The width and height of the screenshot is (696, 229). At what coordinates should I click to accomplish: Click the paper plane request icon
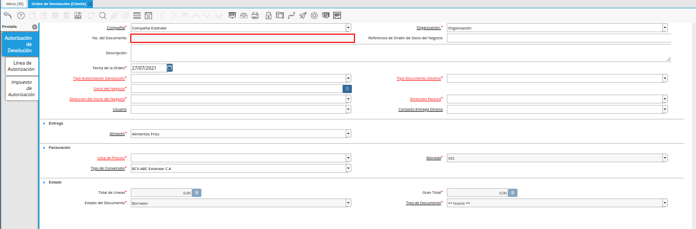(x=303, y=16)
